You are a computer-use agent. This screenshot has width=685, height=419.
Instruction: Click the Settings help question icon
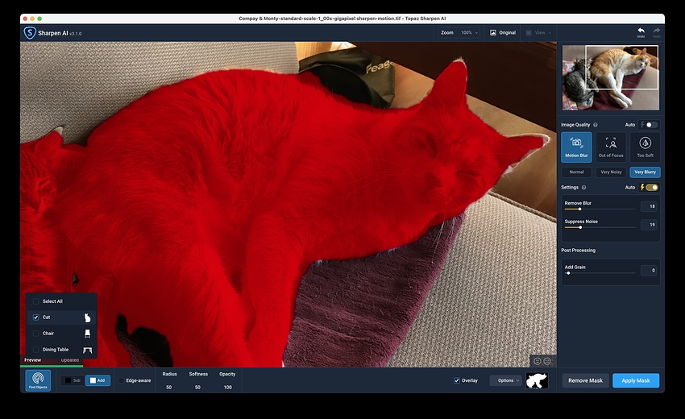click(583, 187)
